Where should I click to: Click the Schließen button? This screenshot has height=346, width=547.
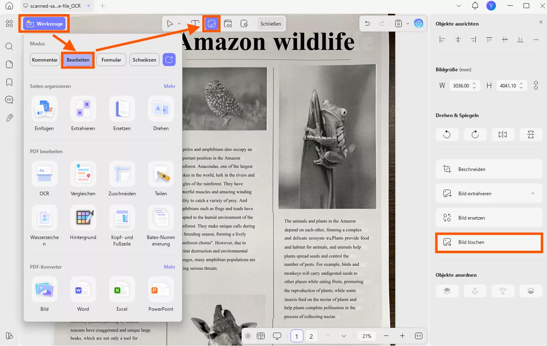(x=271, y=23)
